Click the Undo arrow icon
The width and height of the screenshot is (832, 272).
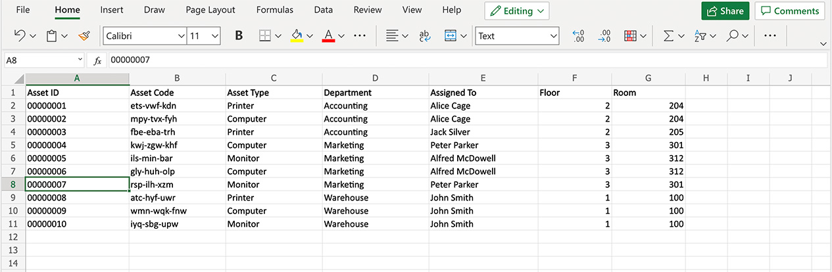[x=20, y=36]
